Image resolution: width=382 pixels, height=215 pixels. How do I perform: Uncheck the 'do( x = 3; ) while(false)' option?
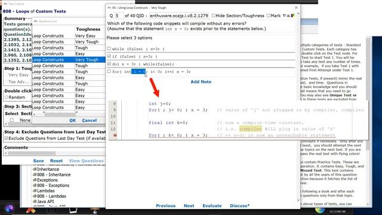tap(109, 64)
